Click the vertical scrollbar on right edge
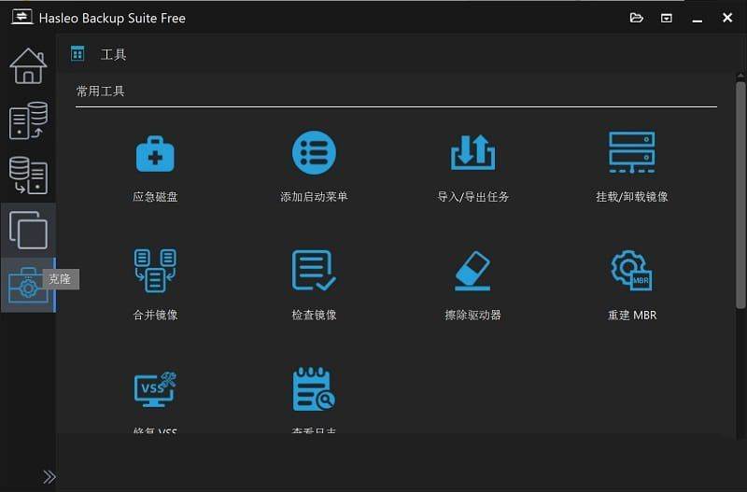This screenshot has width=747, height=492. 740,187
